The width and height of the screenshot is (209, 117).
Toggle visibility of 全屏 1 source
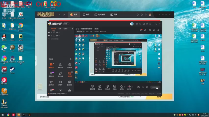click(49, 36)
